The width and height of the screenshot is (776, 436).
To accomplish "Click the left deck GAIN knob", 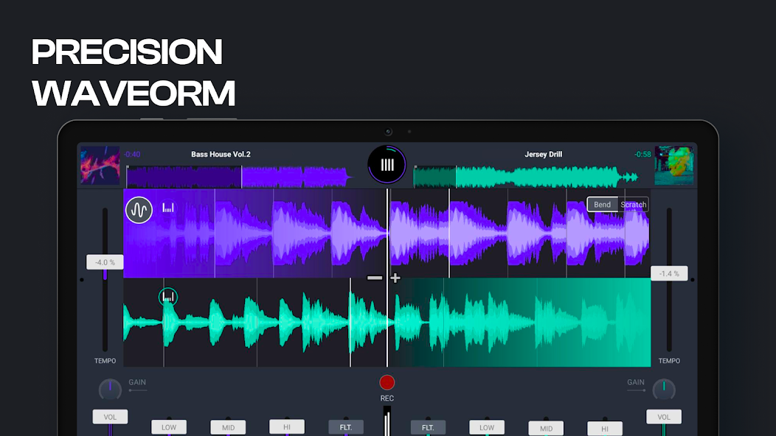I will coord(110,389).
